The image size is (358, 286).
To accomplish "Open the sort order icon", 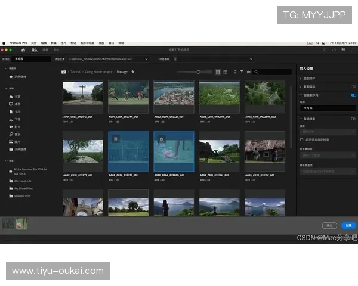I will coord(234,71).
